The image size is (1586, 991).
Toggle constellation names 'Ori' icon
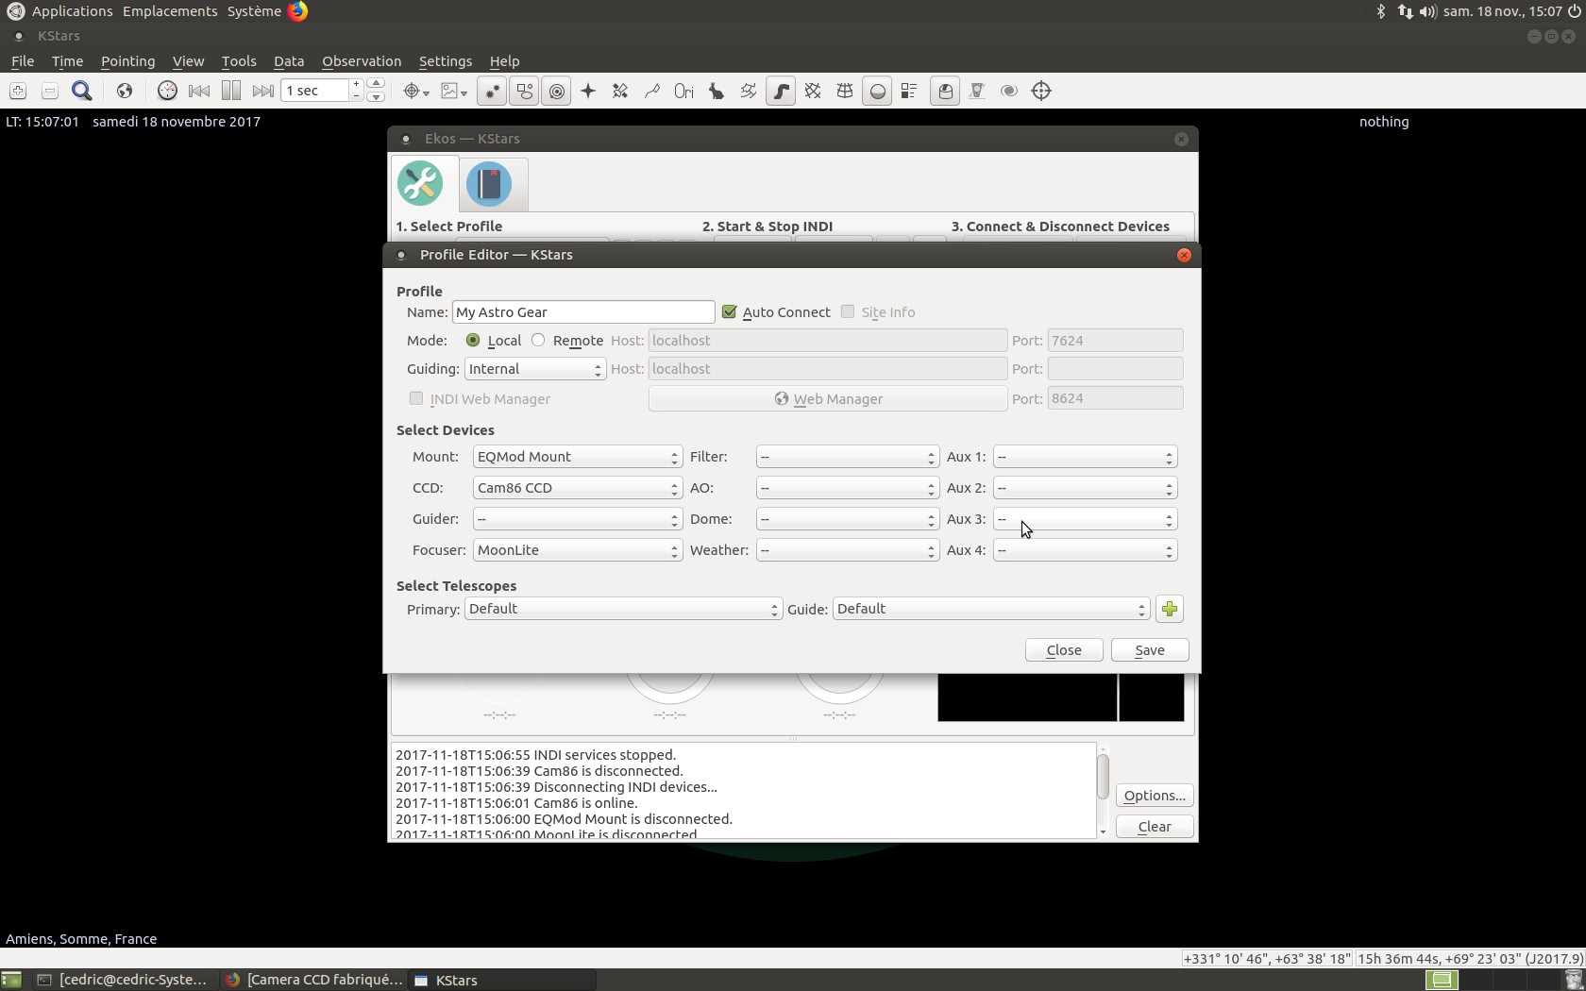[684, 91]
